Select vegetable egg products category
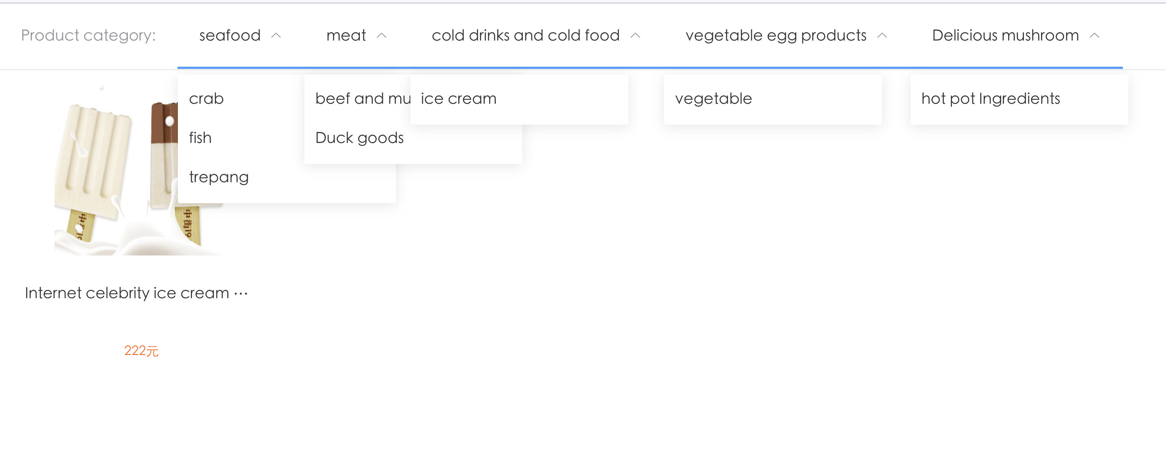Image resolution: width=1166 pixels, height=463 pixels. [776, 35]
